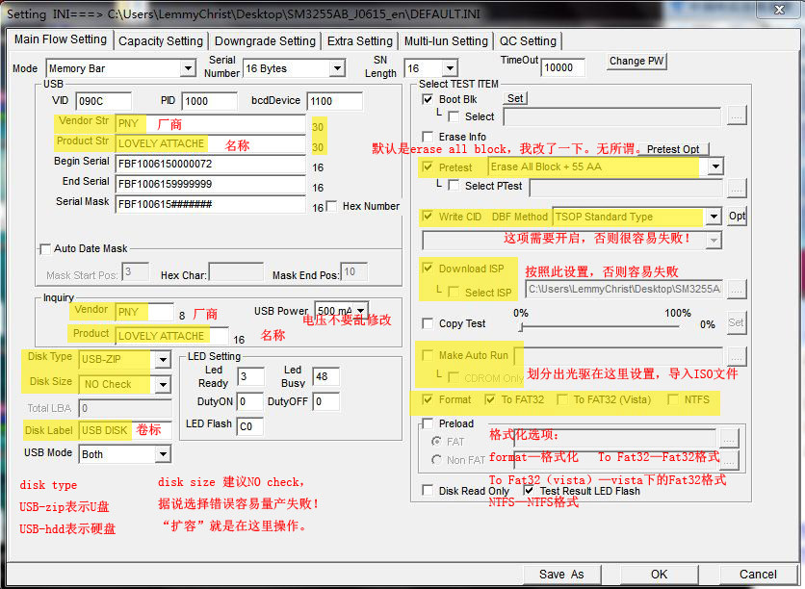Toggle Disk Read Only checkbox
805x589 pixels.
428,491
